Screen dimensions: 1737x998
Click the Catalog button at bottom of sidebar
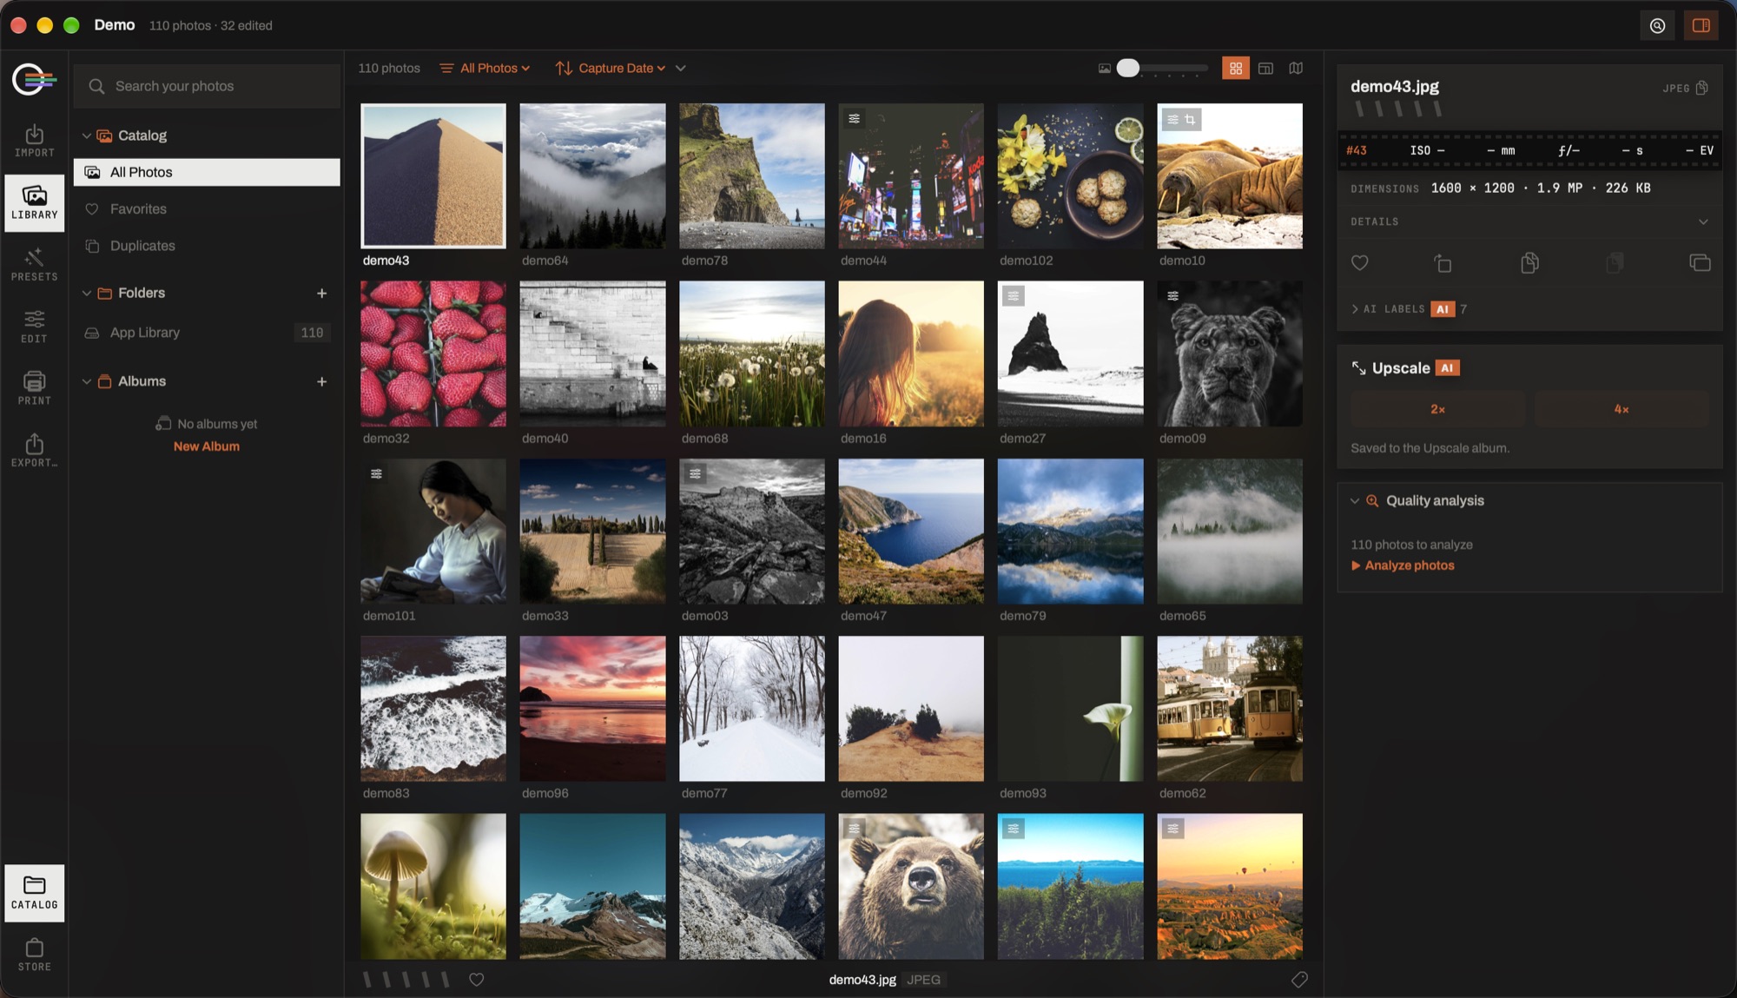[x=35, y=893]
